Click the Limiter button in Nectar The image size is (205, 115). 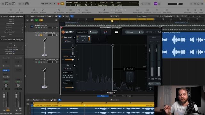tap(154, 38)
